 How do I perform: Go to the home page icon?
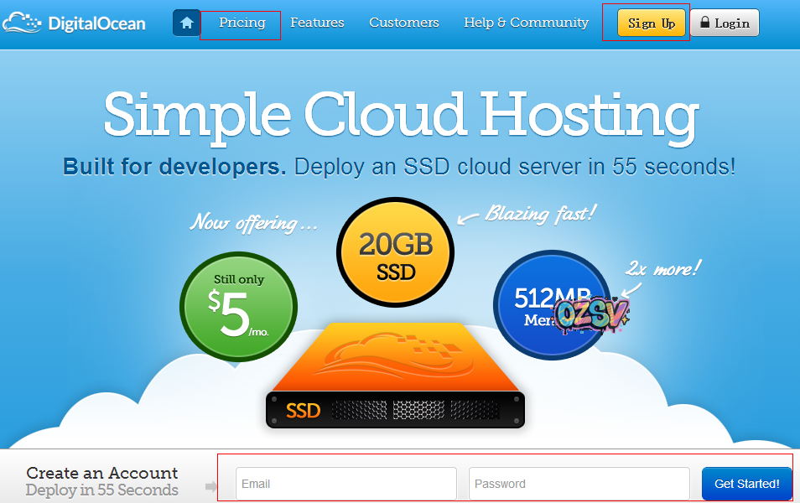[186, 23]
